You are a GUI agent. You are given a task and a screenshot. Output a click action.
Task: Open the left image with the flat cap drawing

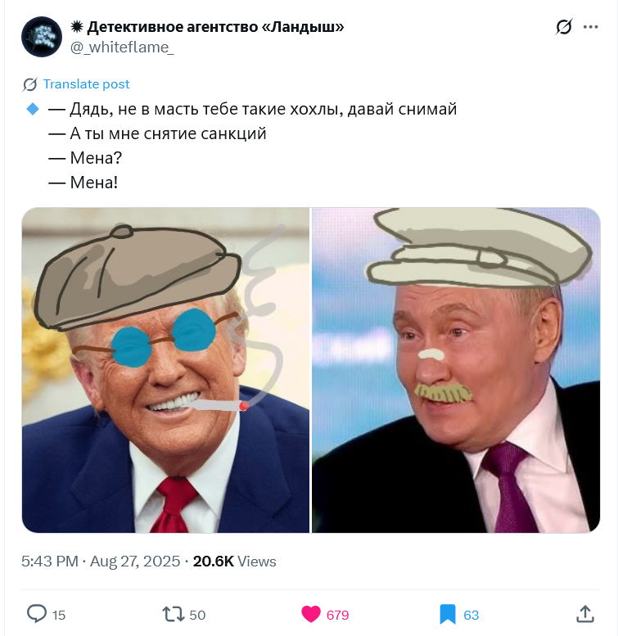[x=165, y=370]
